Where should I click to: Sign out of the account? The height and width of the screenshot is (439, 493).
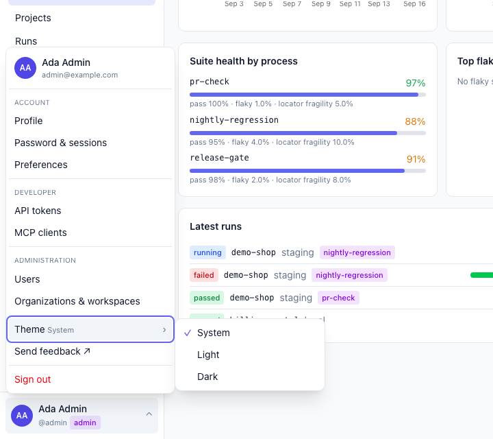pos(90,379)
